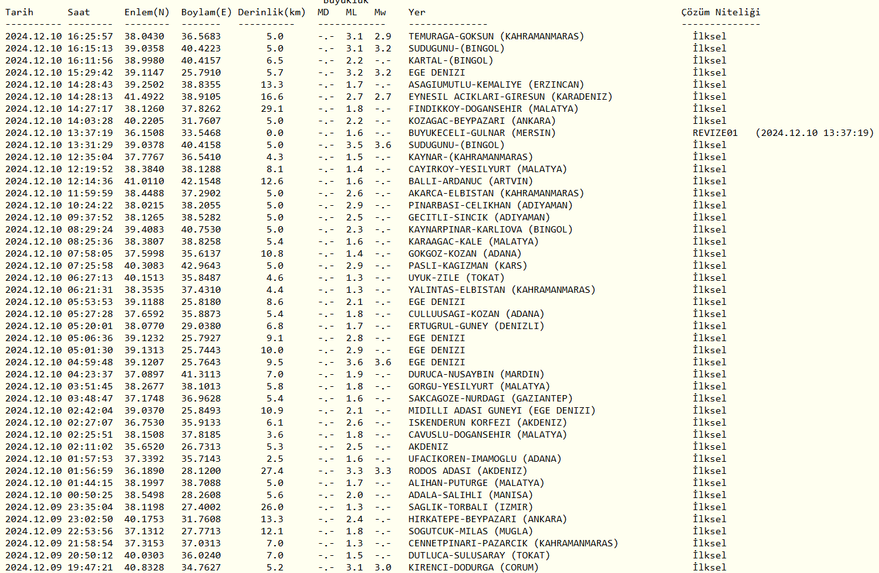Click 'SOGUTCUK-MILAS (MUGLA)' entry

pyautogui.click(x=471, y=531)
